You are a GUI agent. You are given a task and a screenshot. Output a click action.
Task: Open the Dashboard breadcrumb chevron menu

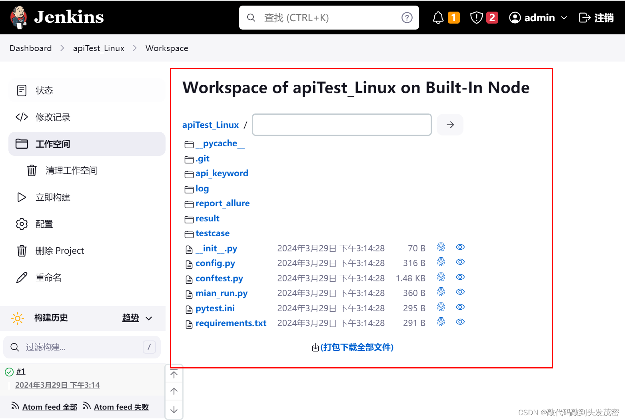point(62,48)
